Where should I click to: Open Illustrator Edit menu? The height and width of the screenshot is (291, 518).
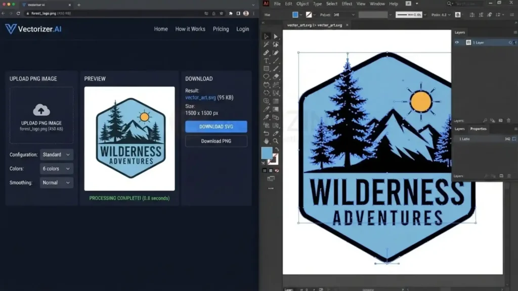click(x=288, y=4)
